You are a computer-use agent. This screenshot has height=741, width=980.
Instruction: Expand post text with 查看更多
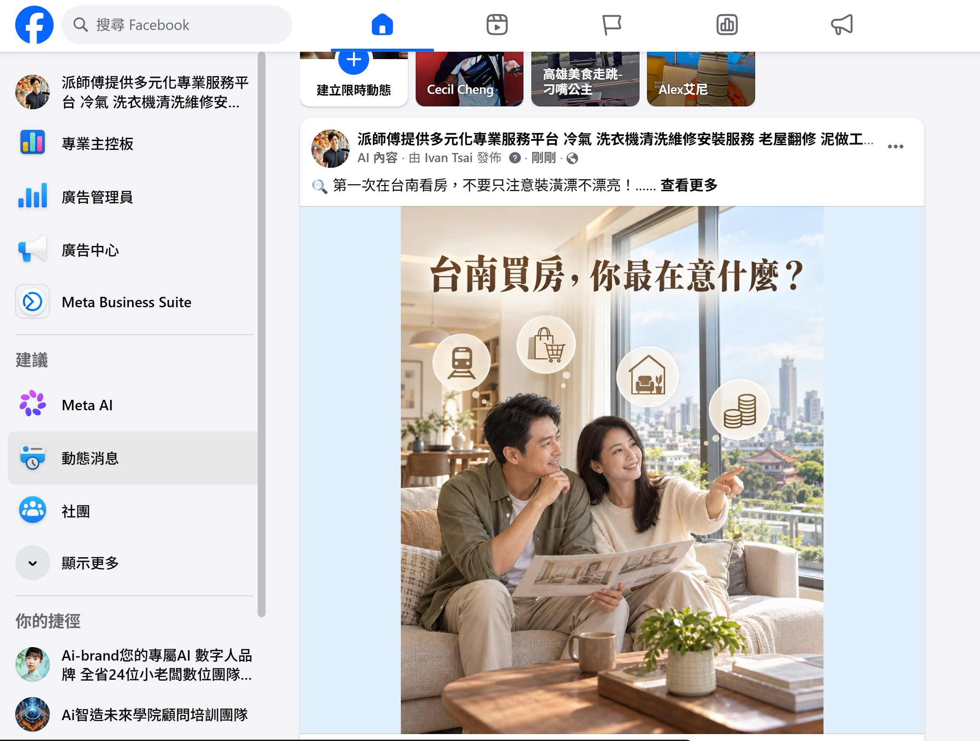coord(689,185)
